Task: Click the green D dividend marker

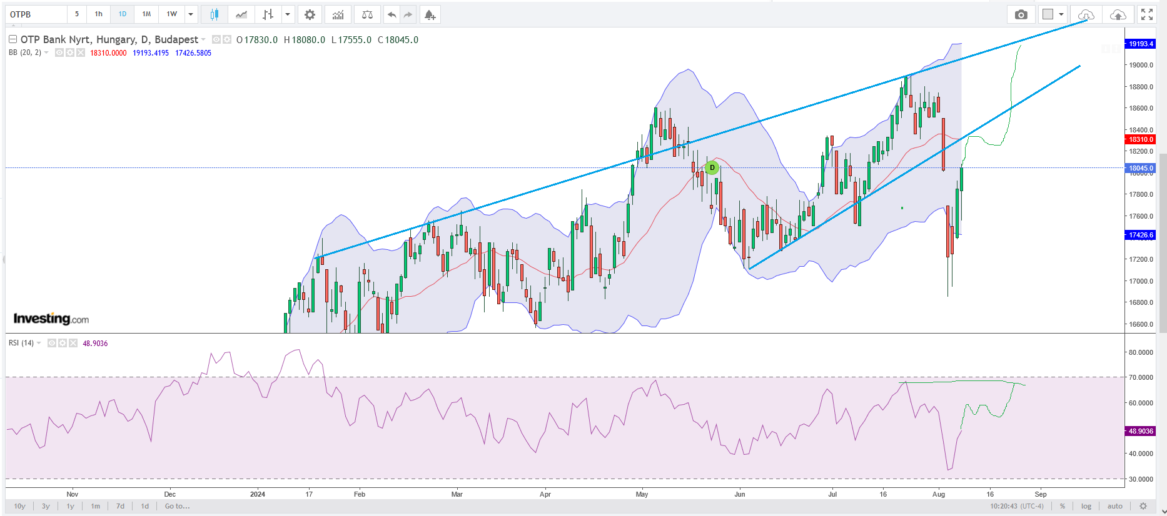Action: click(712, 167)
